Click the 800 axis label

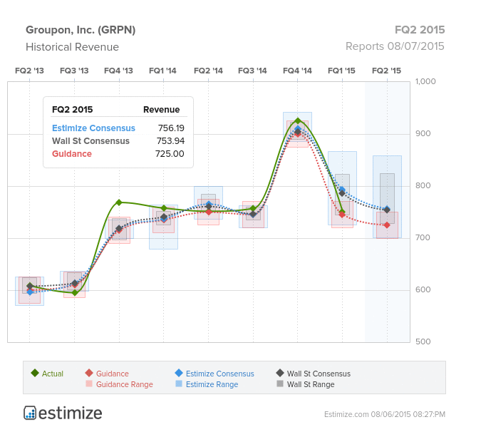[423, 185]
